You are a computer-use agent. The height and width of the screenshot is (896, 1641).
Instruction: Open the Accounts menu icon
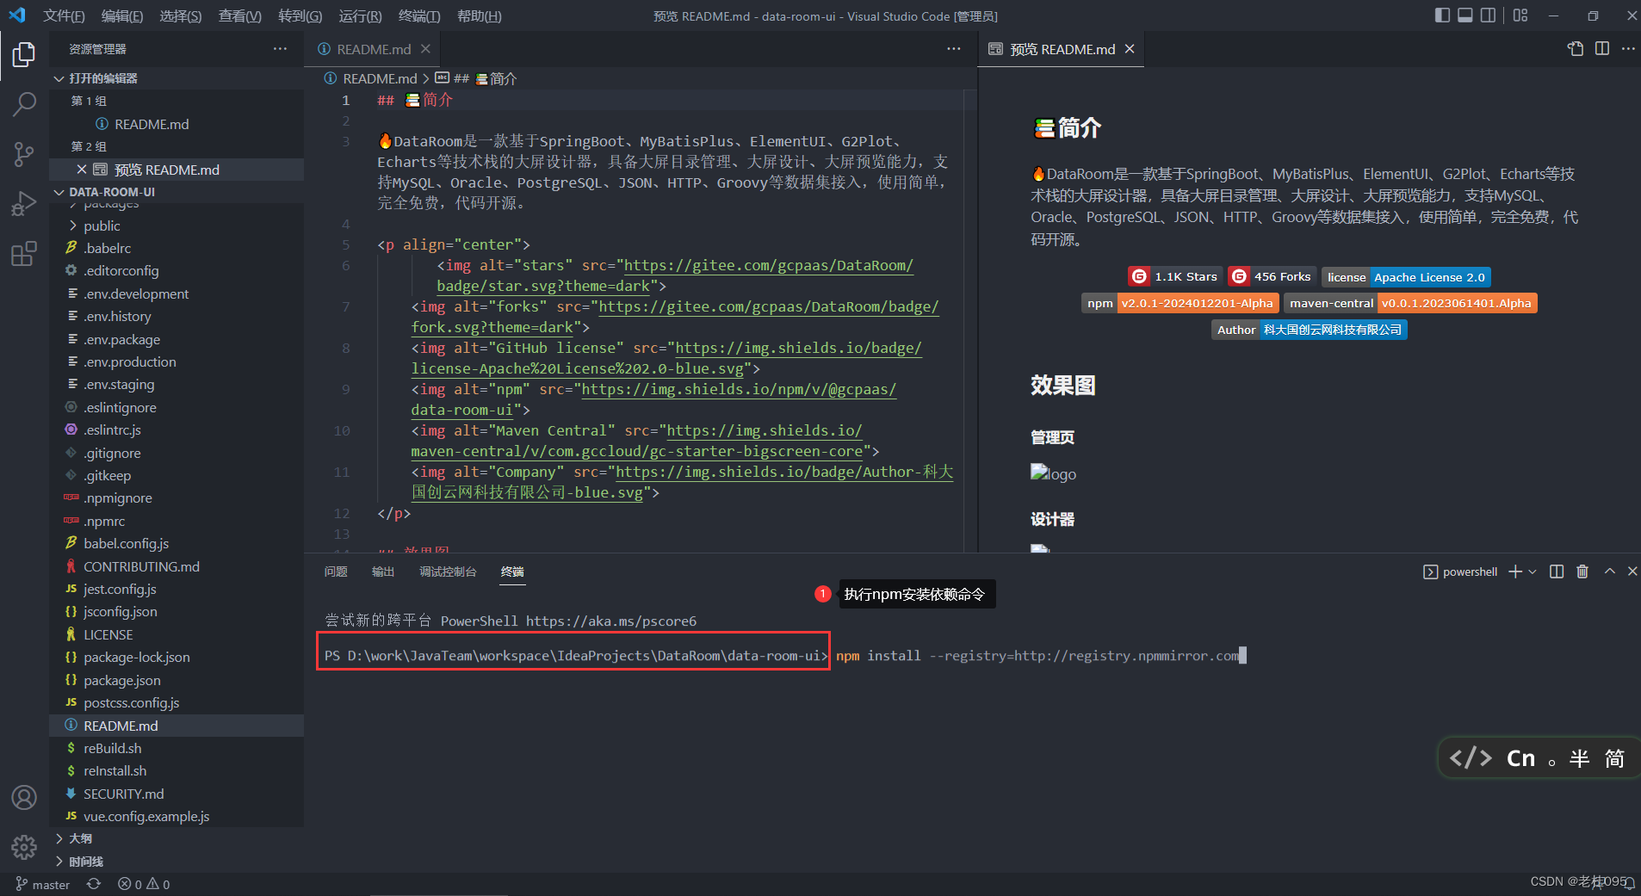click(x=24, y=798)
